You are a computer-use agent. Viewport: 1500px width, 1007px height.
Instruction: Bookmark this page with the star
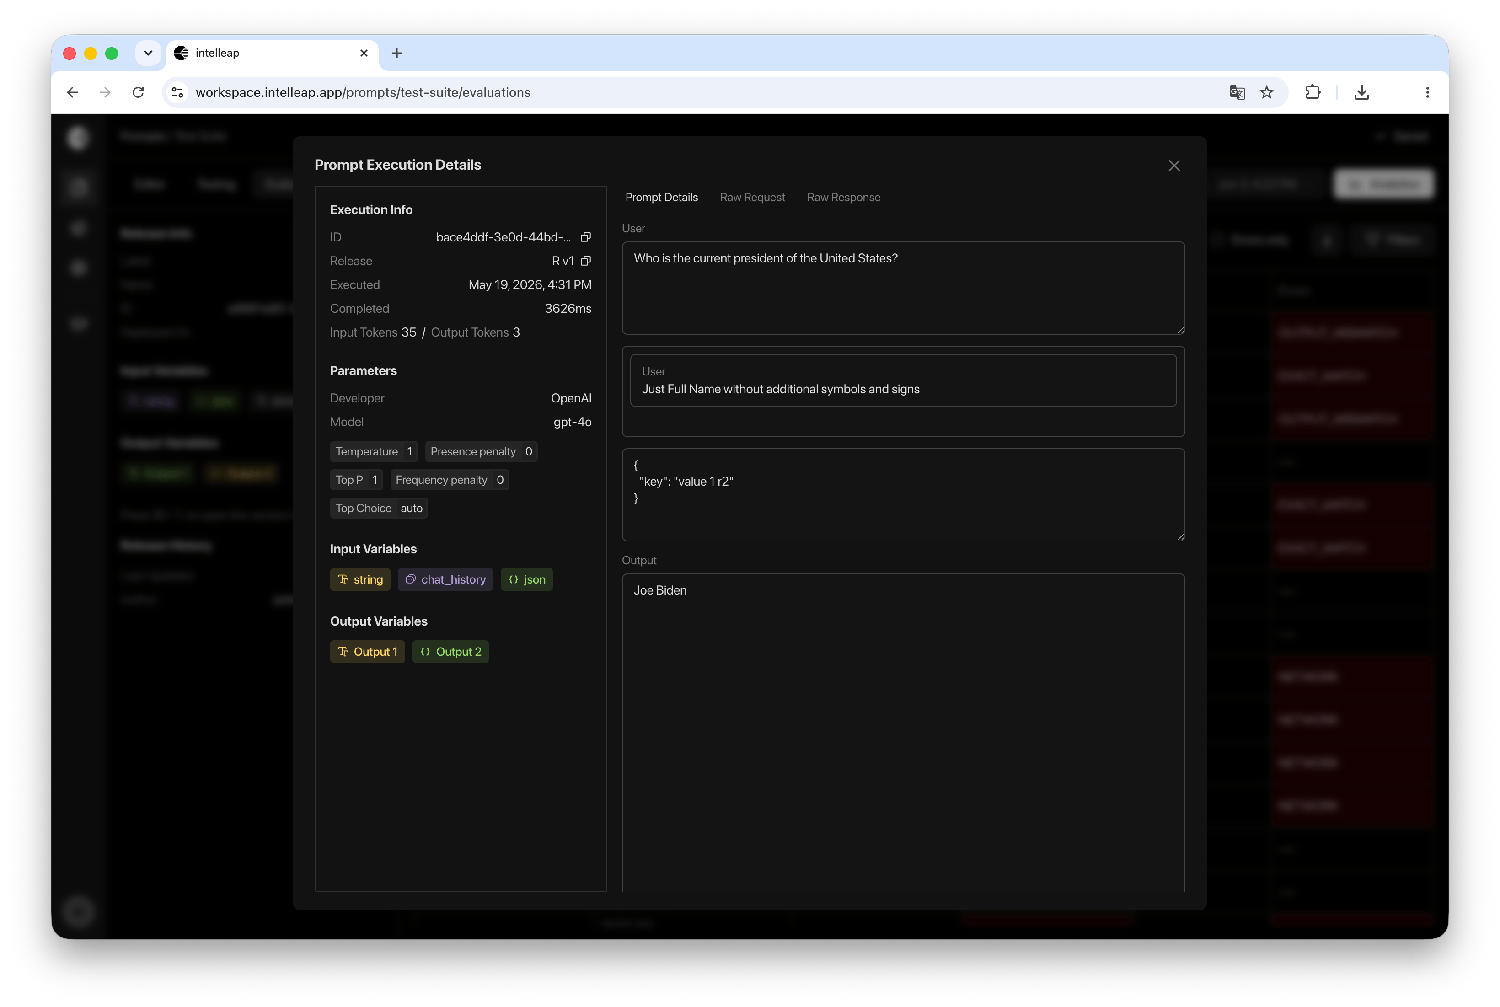[1267, 92]
